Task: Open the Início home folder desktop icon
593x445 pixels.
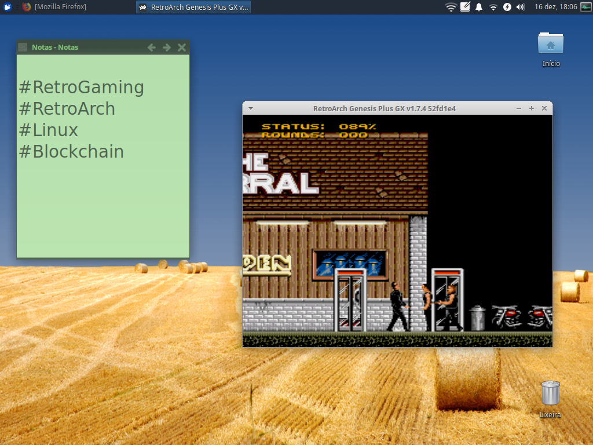Action: (x=551, y=50)
